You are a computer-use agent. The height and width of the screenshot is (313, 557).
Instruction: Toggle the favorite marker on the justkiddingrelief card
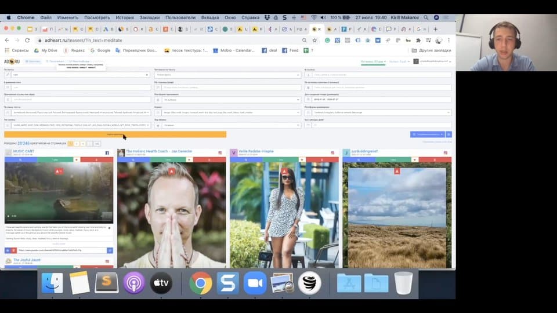tap(414, 160)
